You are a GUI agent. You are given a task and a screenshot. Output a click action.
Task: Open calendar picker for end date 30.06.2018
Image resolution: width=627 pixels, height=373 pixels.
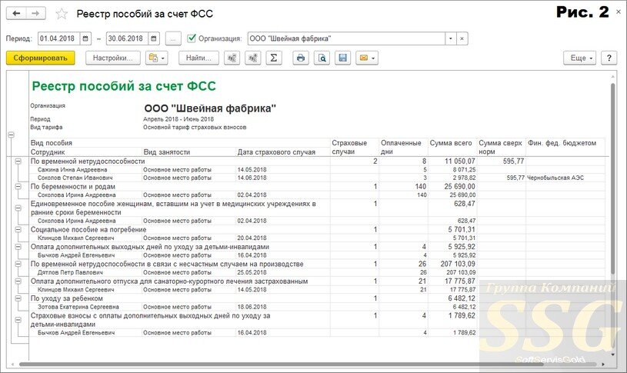click(x=154, y=38)
